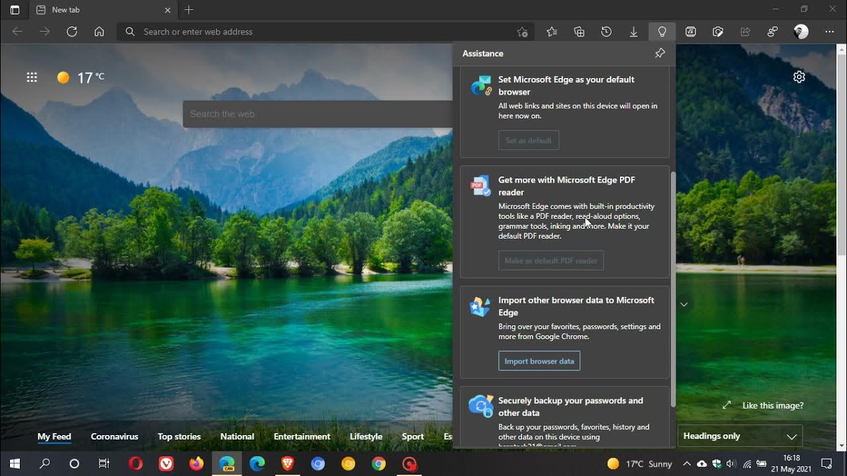Click the Set as default button

point(529,140)
